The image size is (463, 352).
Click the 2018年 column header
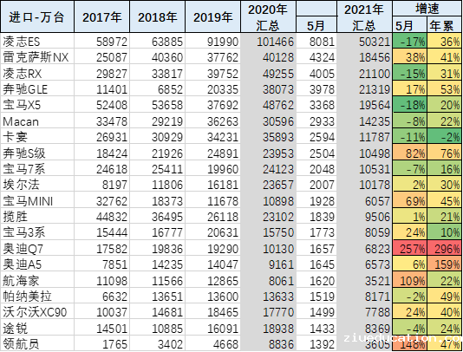click(158, 16)
